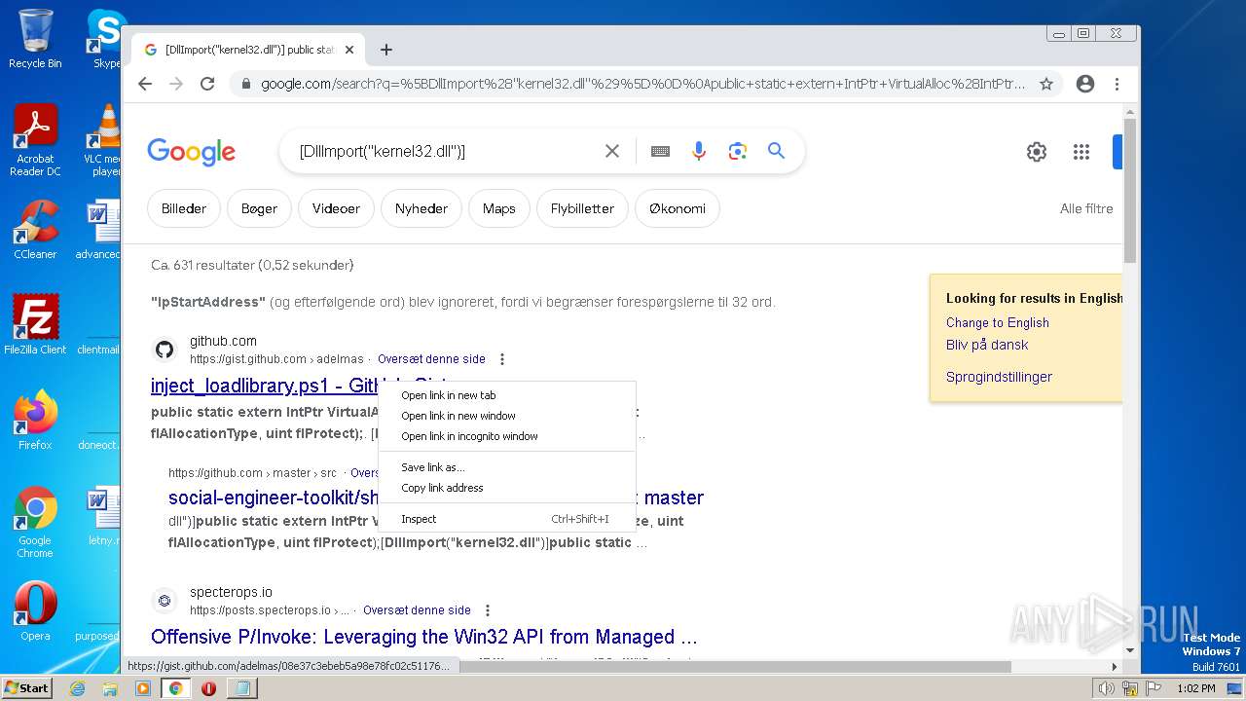Click Oversæt denne side for specterops.io
1246x701 pixels.
417,610
